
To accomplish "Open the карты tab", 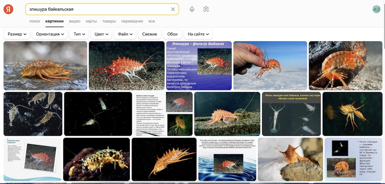I will tap(91, 21).
